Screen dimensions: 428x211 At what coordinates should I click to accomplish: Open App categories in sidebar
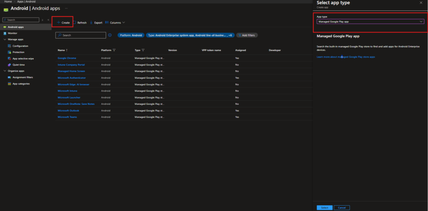point(21,84)
